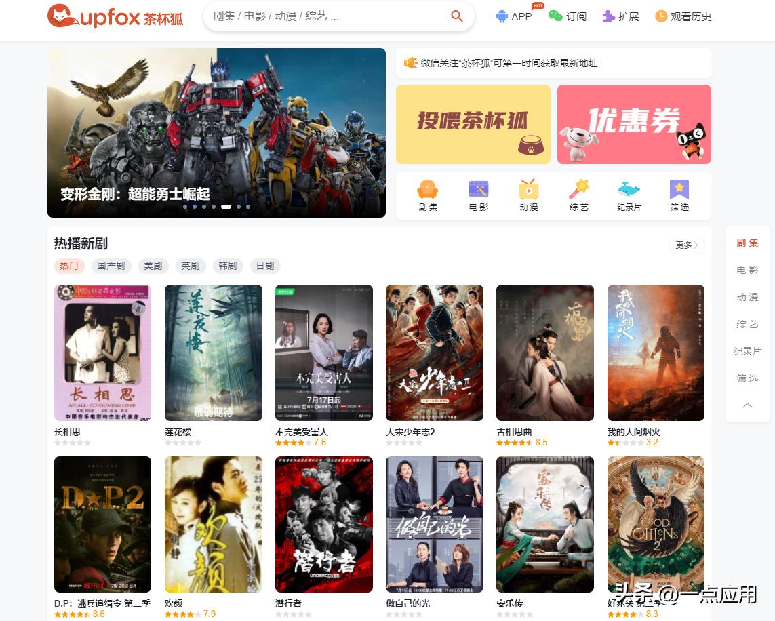775x621 pixels.
Task: Select the last carousel dot
Action: (248, 207)
